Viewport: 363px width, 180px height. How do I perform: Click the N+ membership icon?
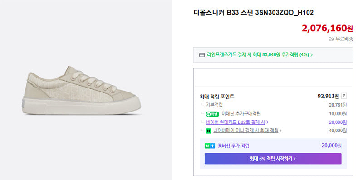pos(210,146)
